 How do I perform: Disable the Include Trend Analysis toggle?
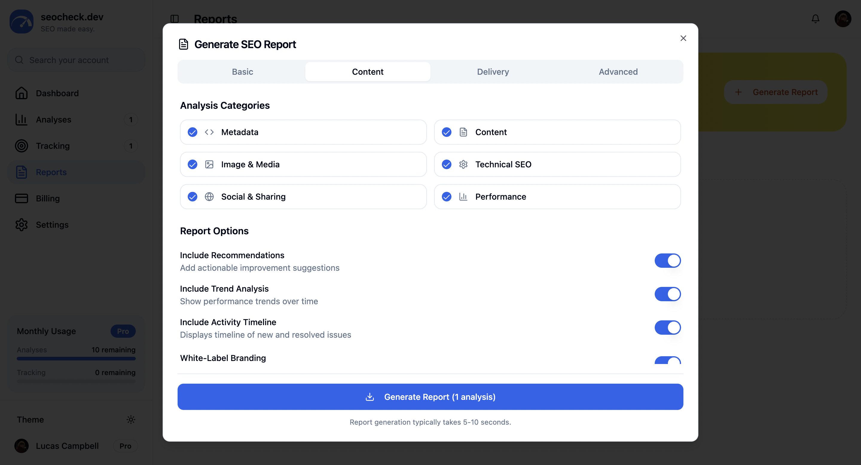668,294
